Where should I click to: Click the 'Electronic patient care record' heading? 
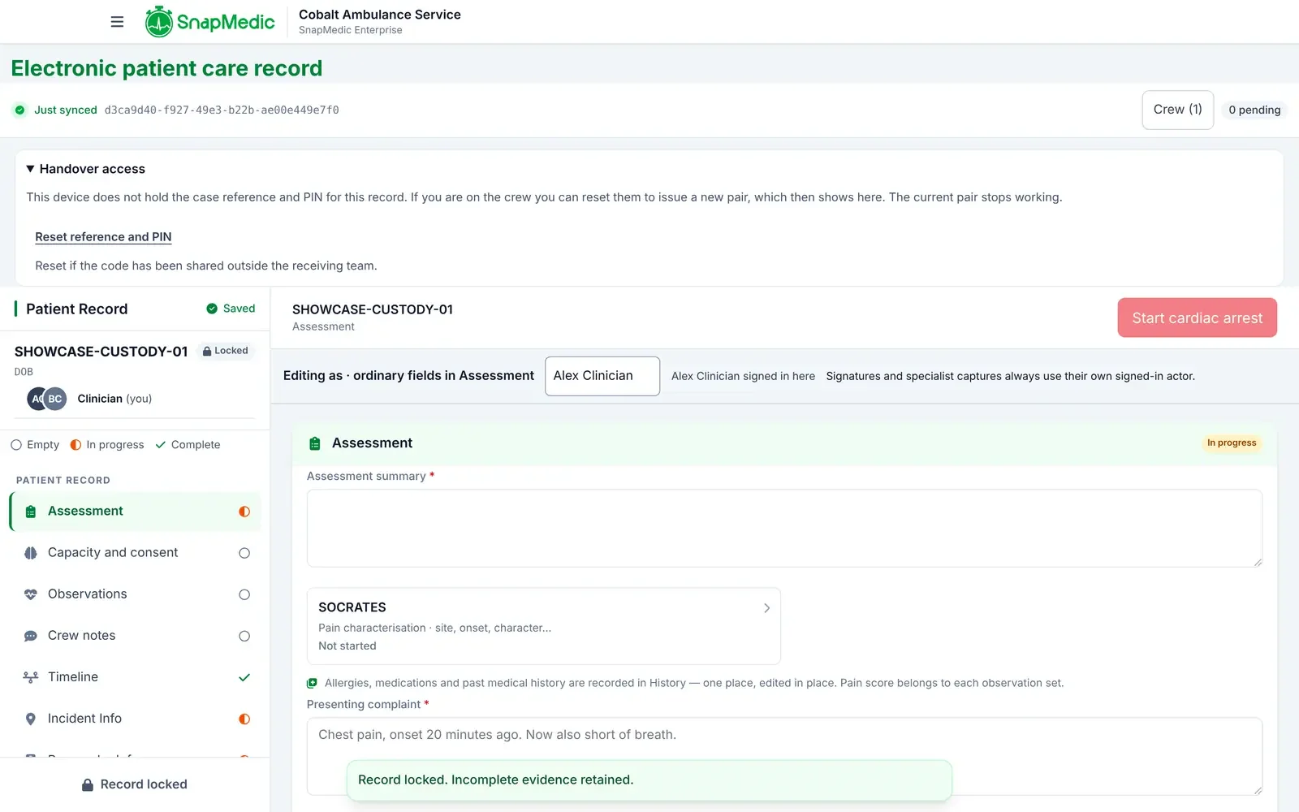pos(166,68)
